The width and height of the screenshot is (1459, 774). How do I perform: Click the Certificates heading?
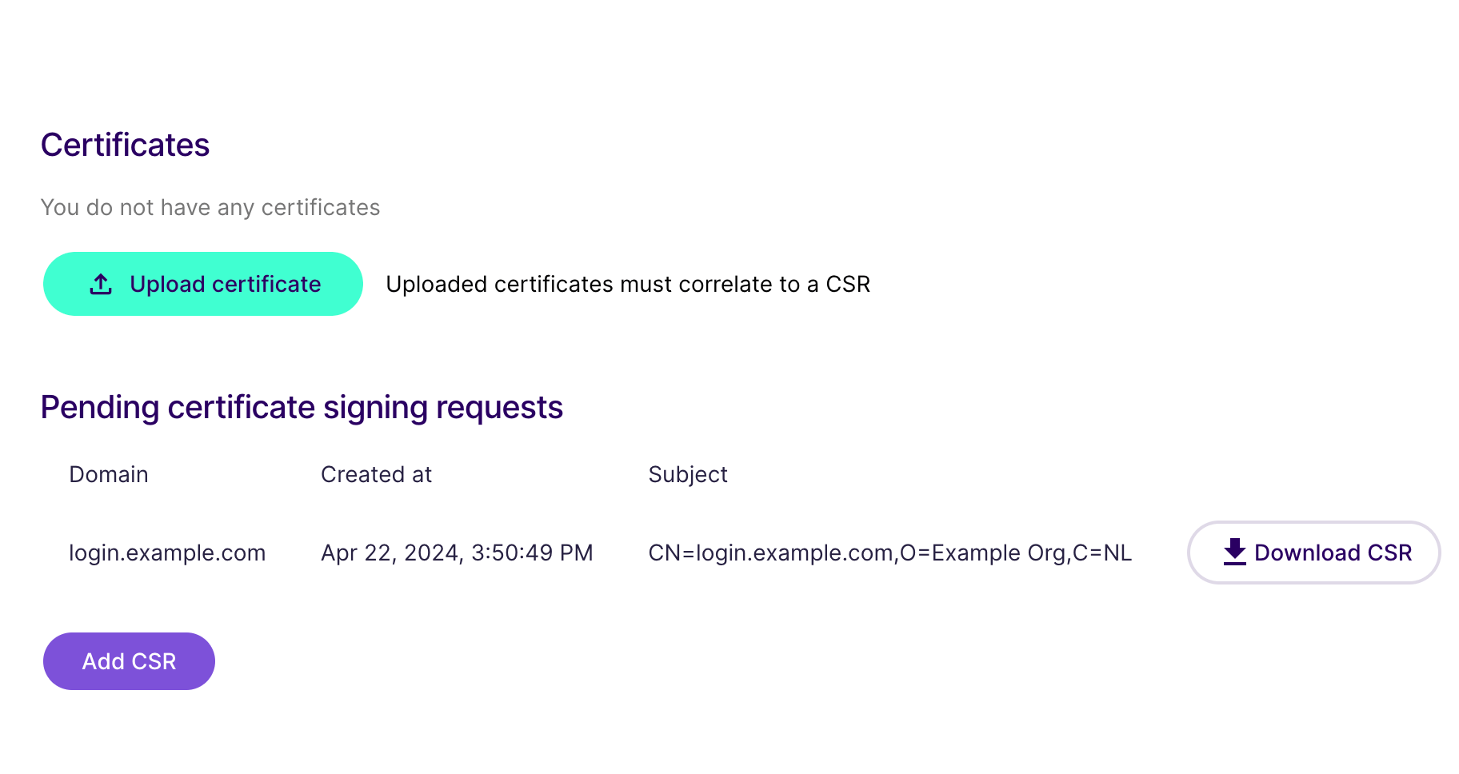[x=125, y=145]
